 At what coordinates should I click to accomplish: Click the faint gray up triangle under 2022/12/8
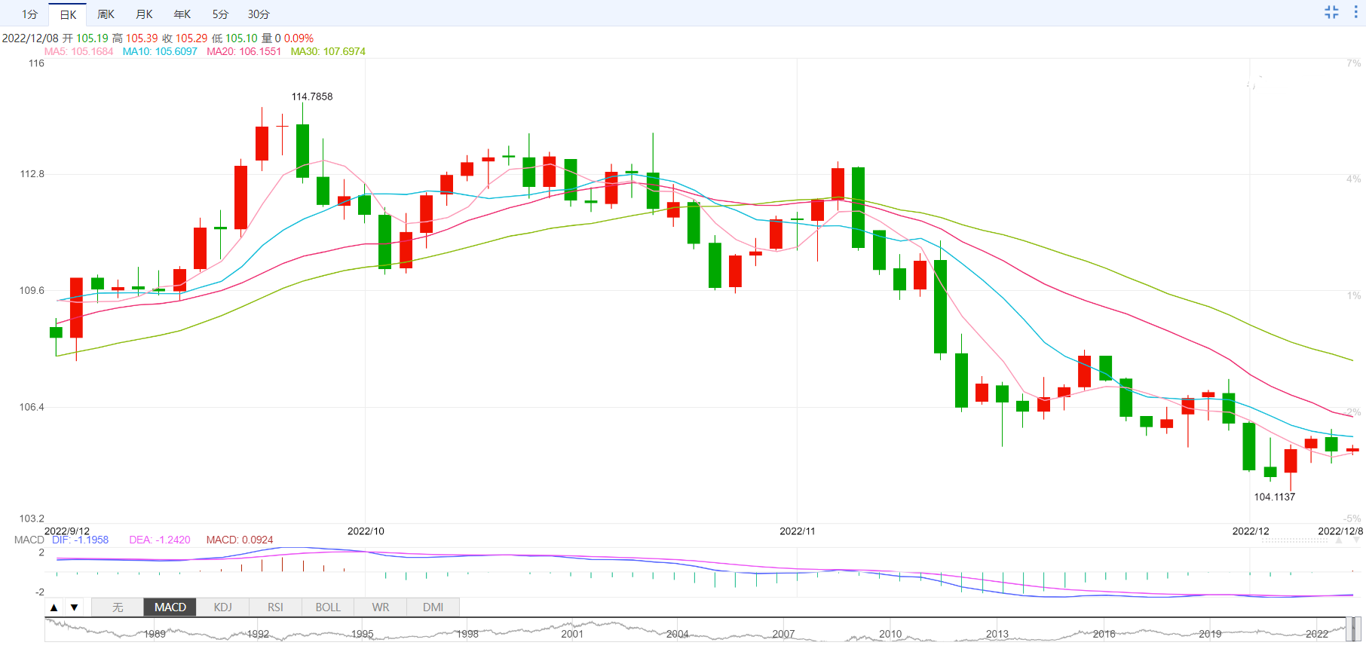point(1339,540)
